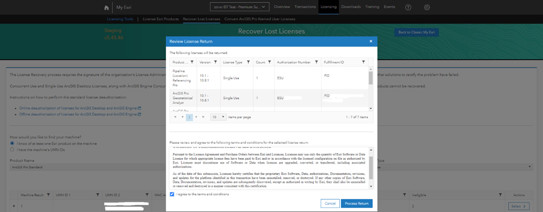
Task: Open the Licensing menu
Action: 329,7
